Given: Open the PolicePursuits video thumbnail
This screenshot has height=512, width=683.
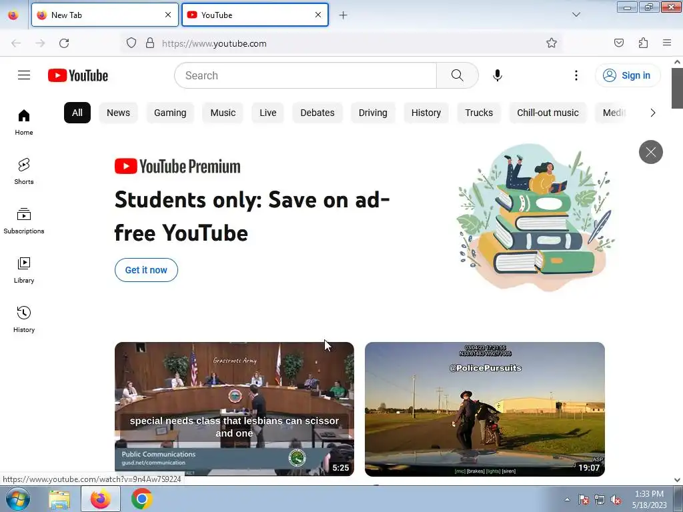Looking at the screenshot, I should 485,409.
